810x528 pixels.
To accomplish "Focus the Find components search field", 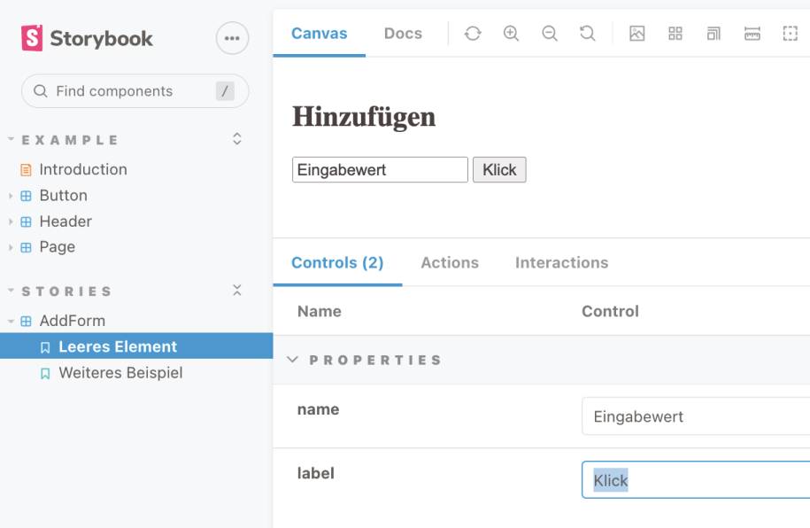I will [x=135, y=91].
